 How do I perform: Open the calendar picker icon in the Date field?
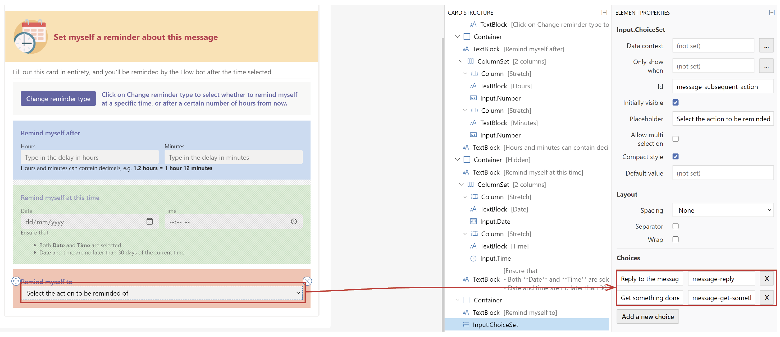point(150,221)
